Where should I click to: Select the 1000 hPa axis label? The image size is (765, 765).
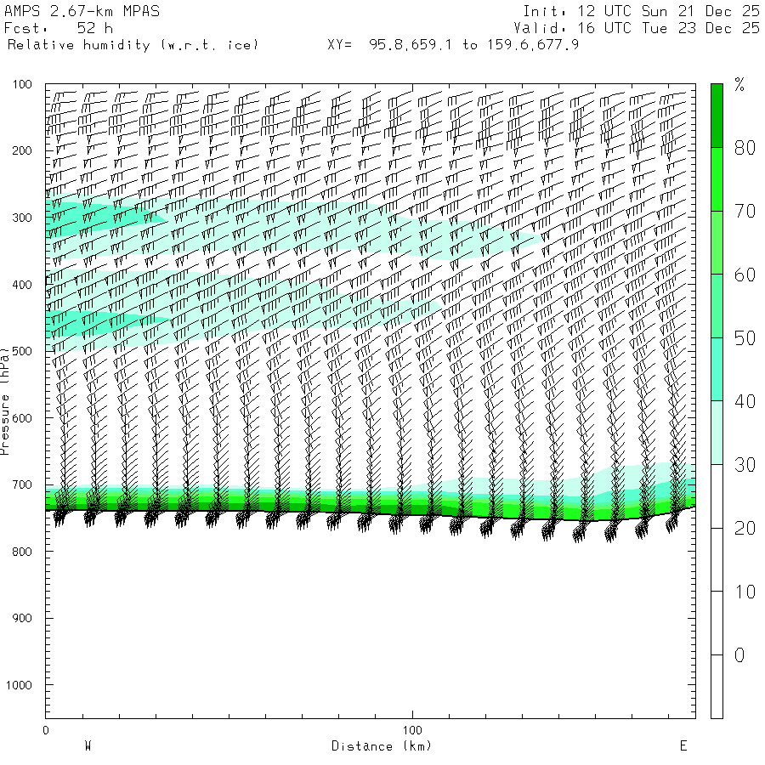(19, 685)
